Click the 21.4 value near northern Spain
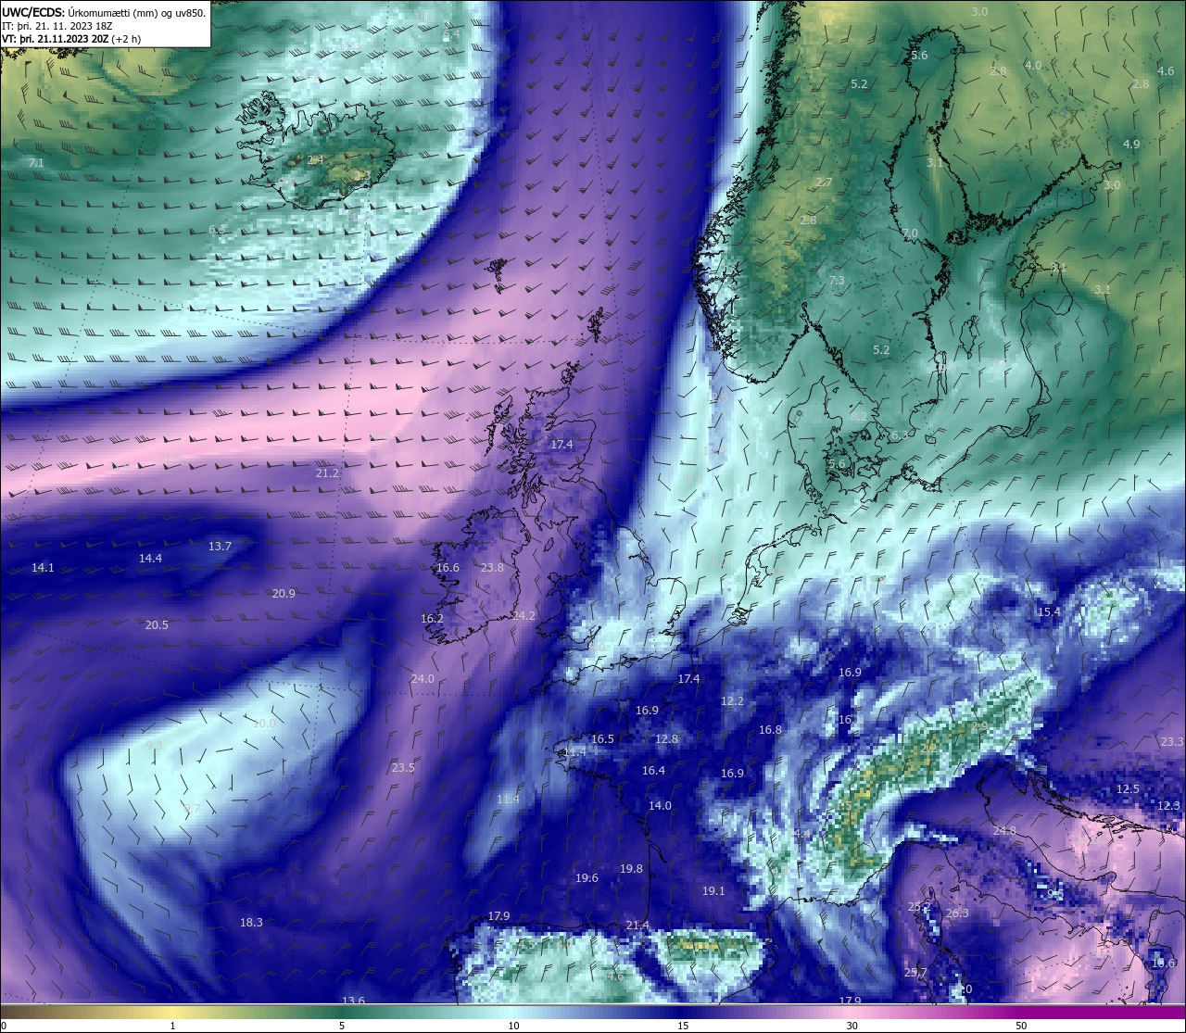Viewport: 1186px width, 1033px height. tap(637, 926)
